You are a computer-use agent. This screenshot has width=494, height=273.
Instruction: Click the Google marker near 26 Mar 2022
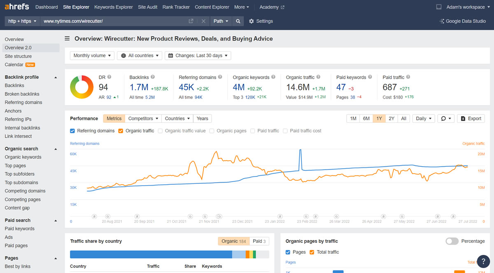coord(337,216)
